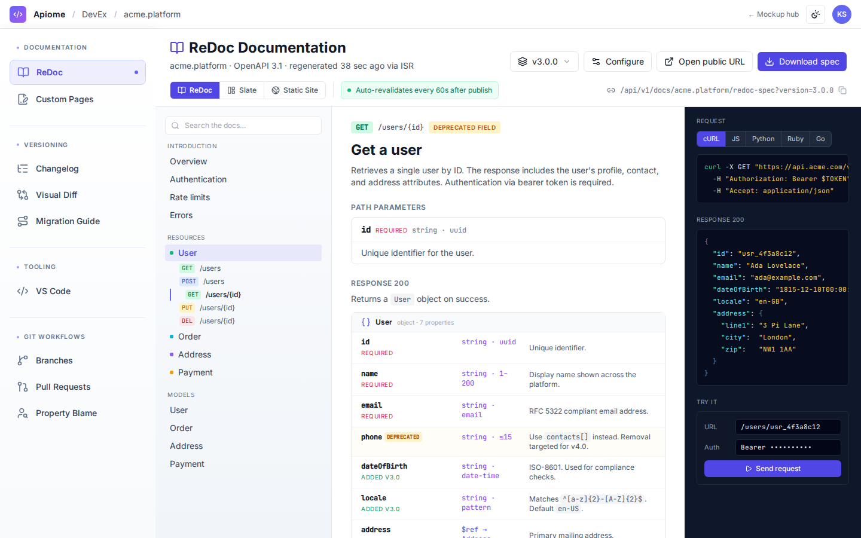The width and height of the screenshot is (861, 538).
Task: Switch to the Static Site tab
Action: pyautogui.click(x=295, y=90)
